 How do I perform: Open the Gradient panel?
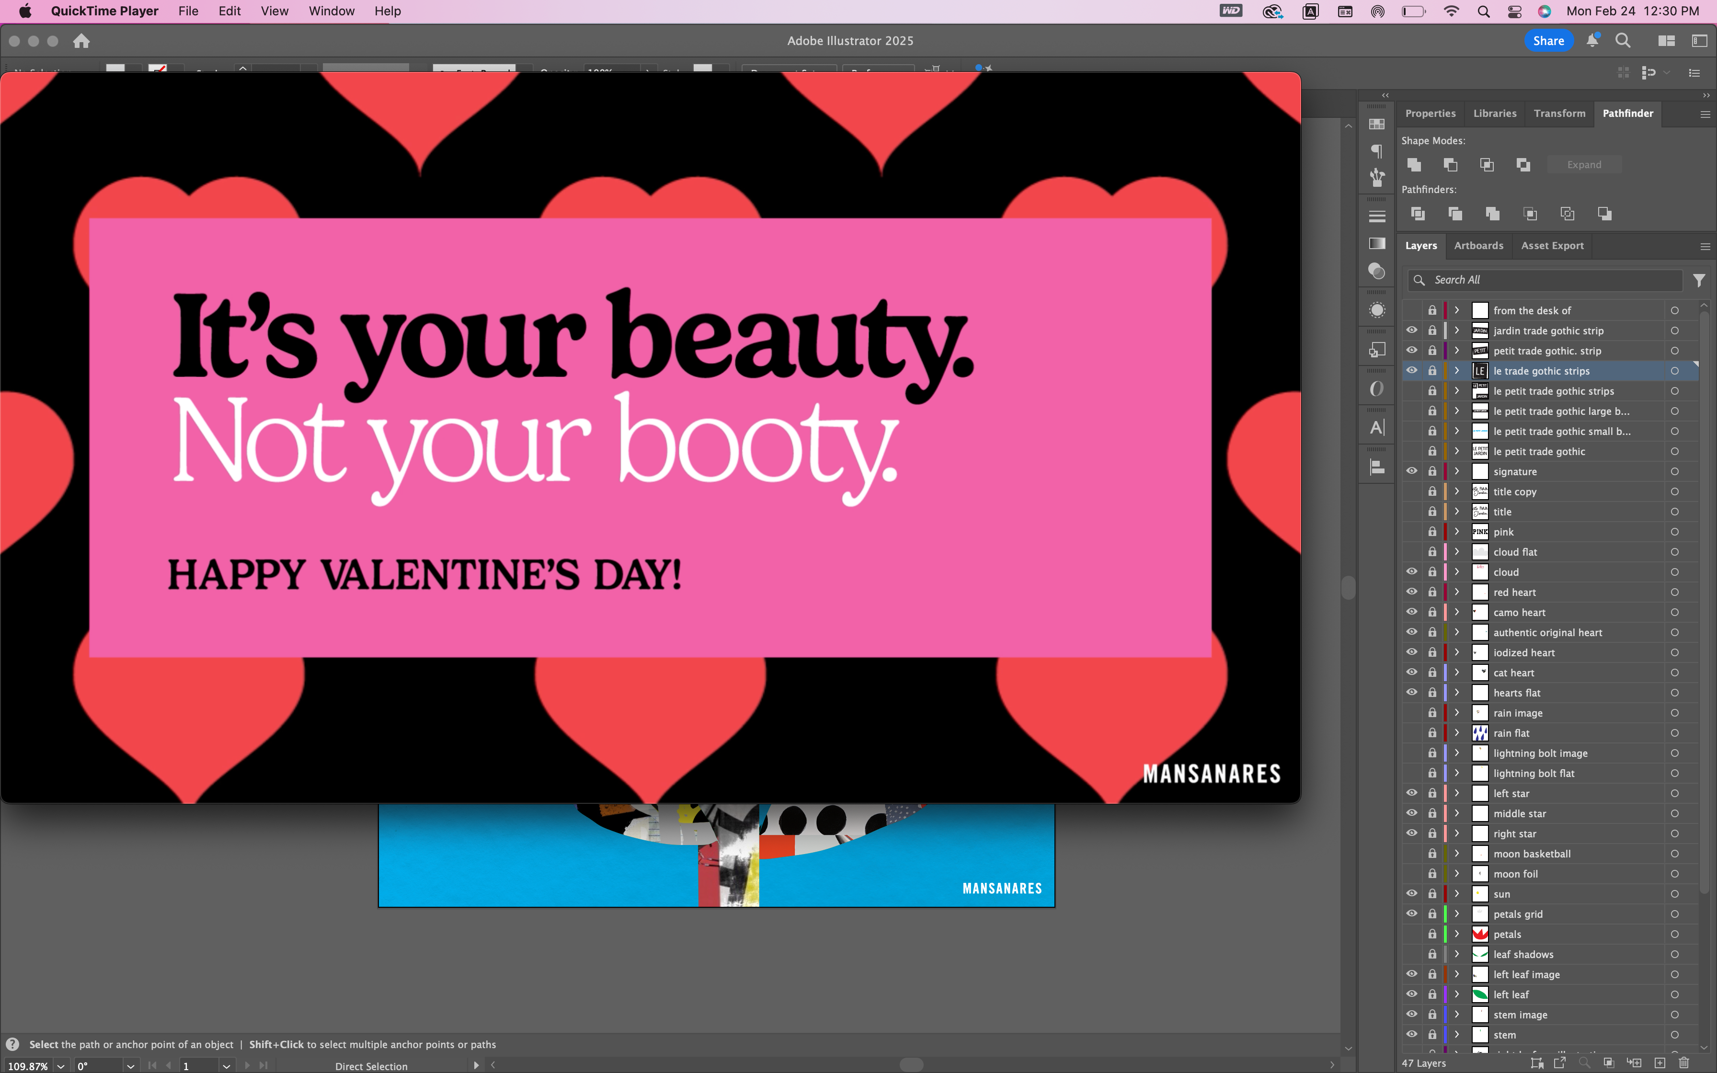(x=1376, y=243)
